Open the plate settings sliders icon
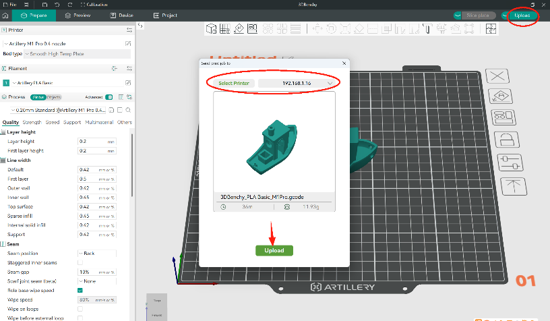Screen dimensions: 550x321 click(x=510, y=163)
